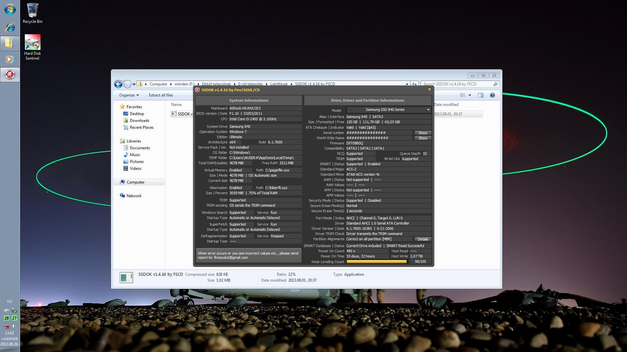Image resolution: width=627 pixels, height=352 pixels.
Task: Open Recent Places in Favorites
Action: pyautogui.click(x=138, y=127)
